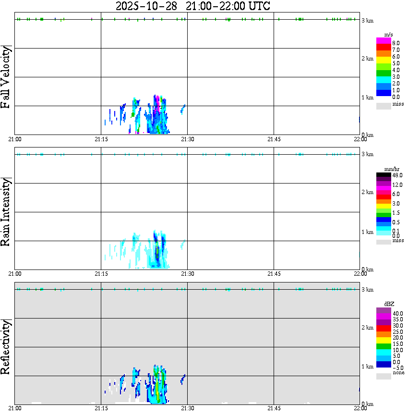Click the main rain echo in the Reflectivity panel
Image resolution: width=408 pixels, height=417 pixels.
pyautogui.click(x=157, y=384)
